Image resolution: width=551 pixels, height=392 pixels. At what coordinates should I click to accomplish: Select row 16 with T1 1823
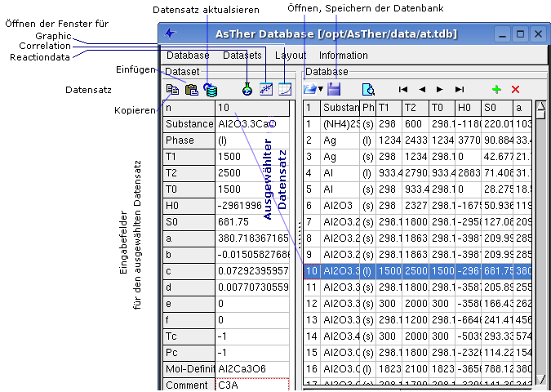[417, 369]
